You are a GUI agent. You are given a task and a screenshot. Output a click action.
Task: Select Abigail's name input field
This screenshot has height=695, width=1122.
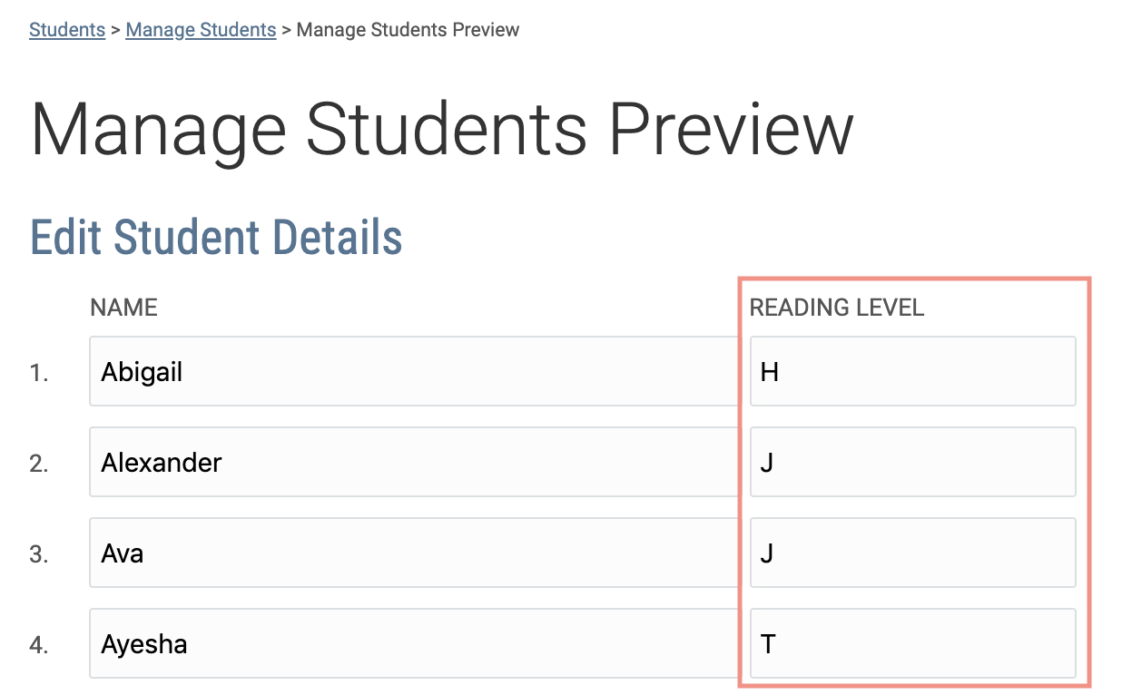tap(413, 371)
